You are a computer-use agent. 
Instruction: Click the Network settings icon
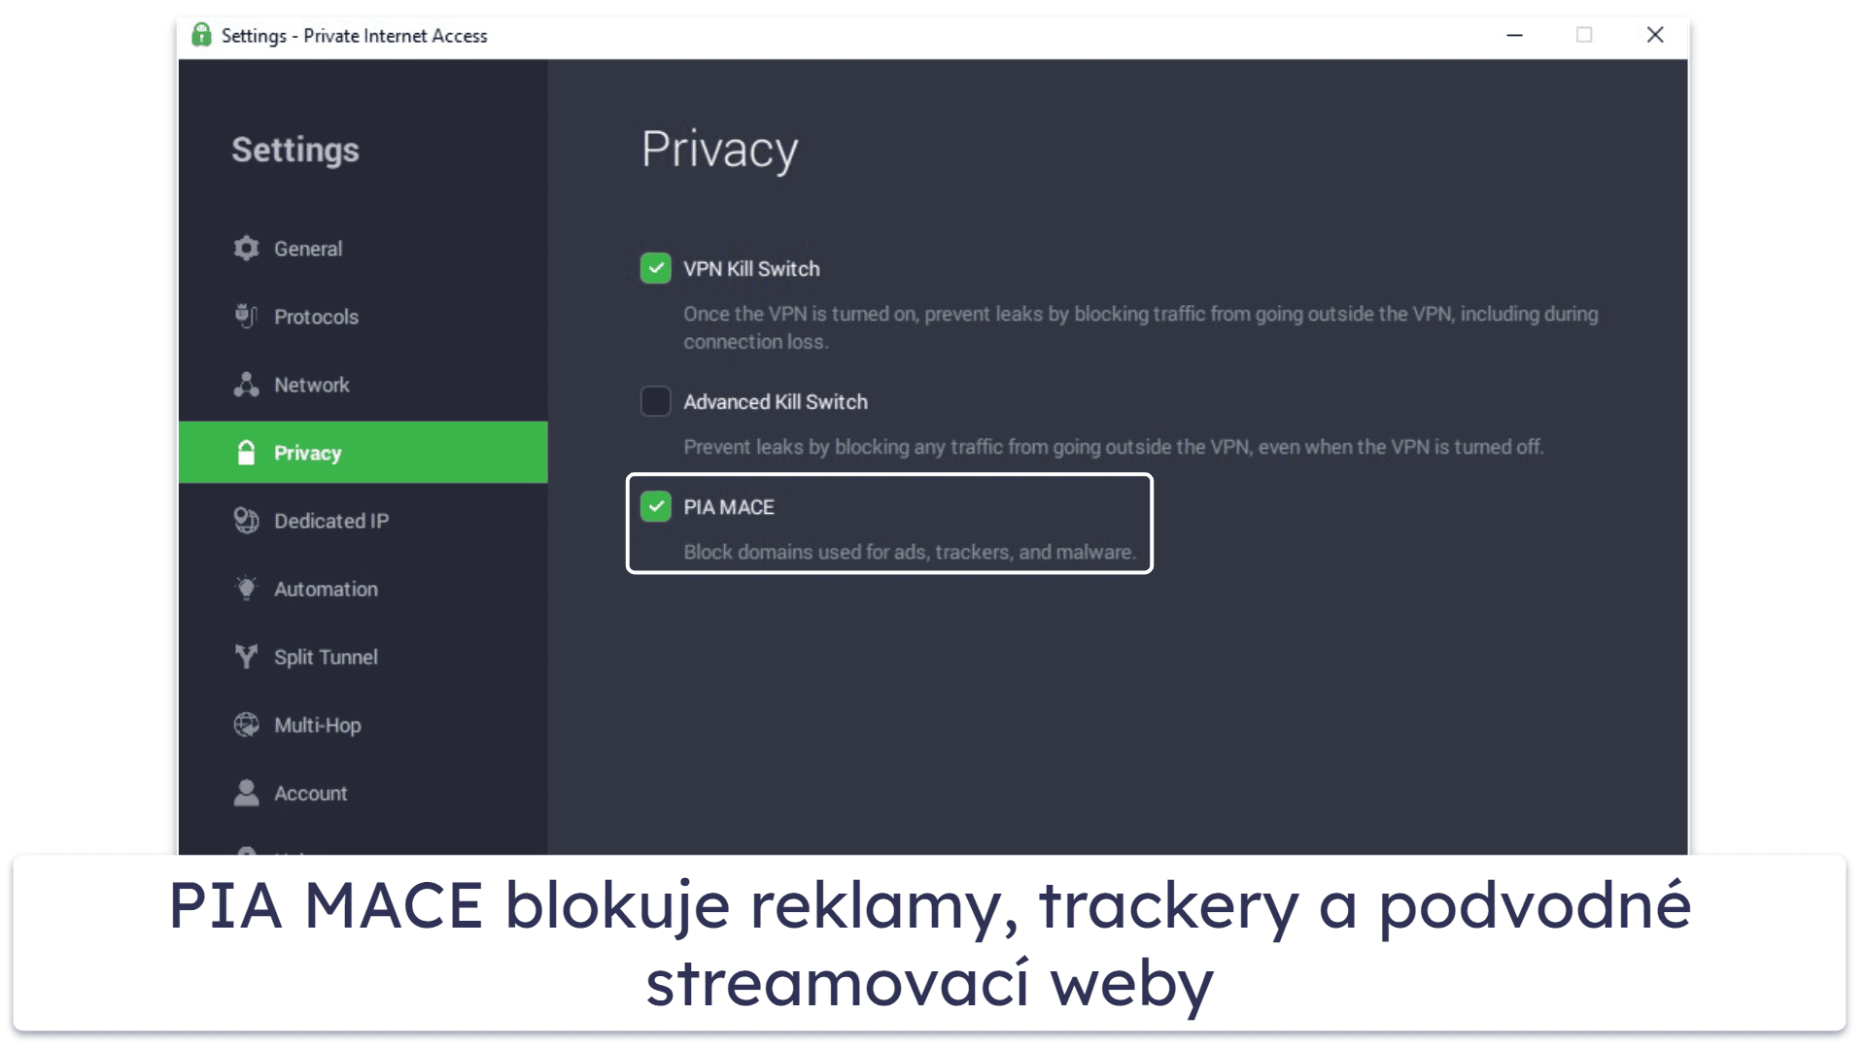248,383
